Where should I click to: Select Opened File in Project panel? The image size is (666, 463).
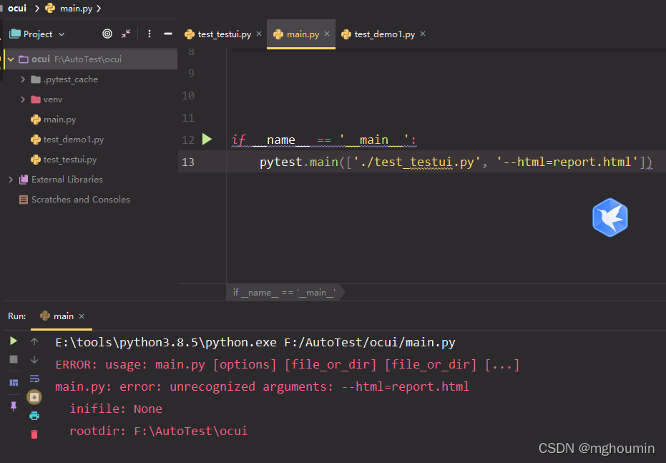point(107,34)
